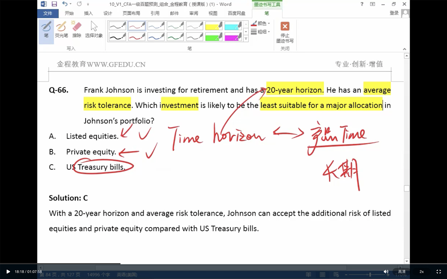Open the 颜色 pen color dropdown
The height and width of the screenshot is (279, 447).
pos(260,24)
